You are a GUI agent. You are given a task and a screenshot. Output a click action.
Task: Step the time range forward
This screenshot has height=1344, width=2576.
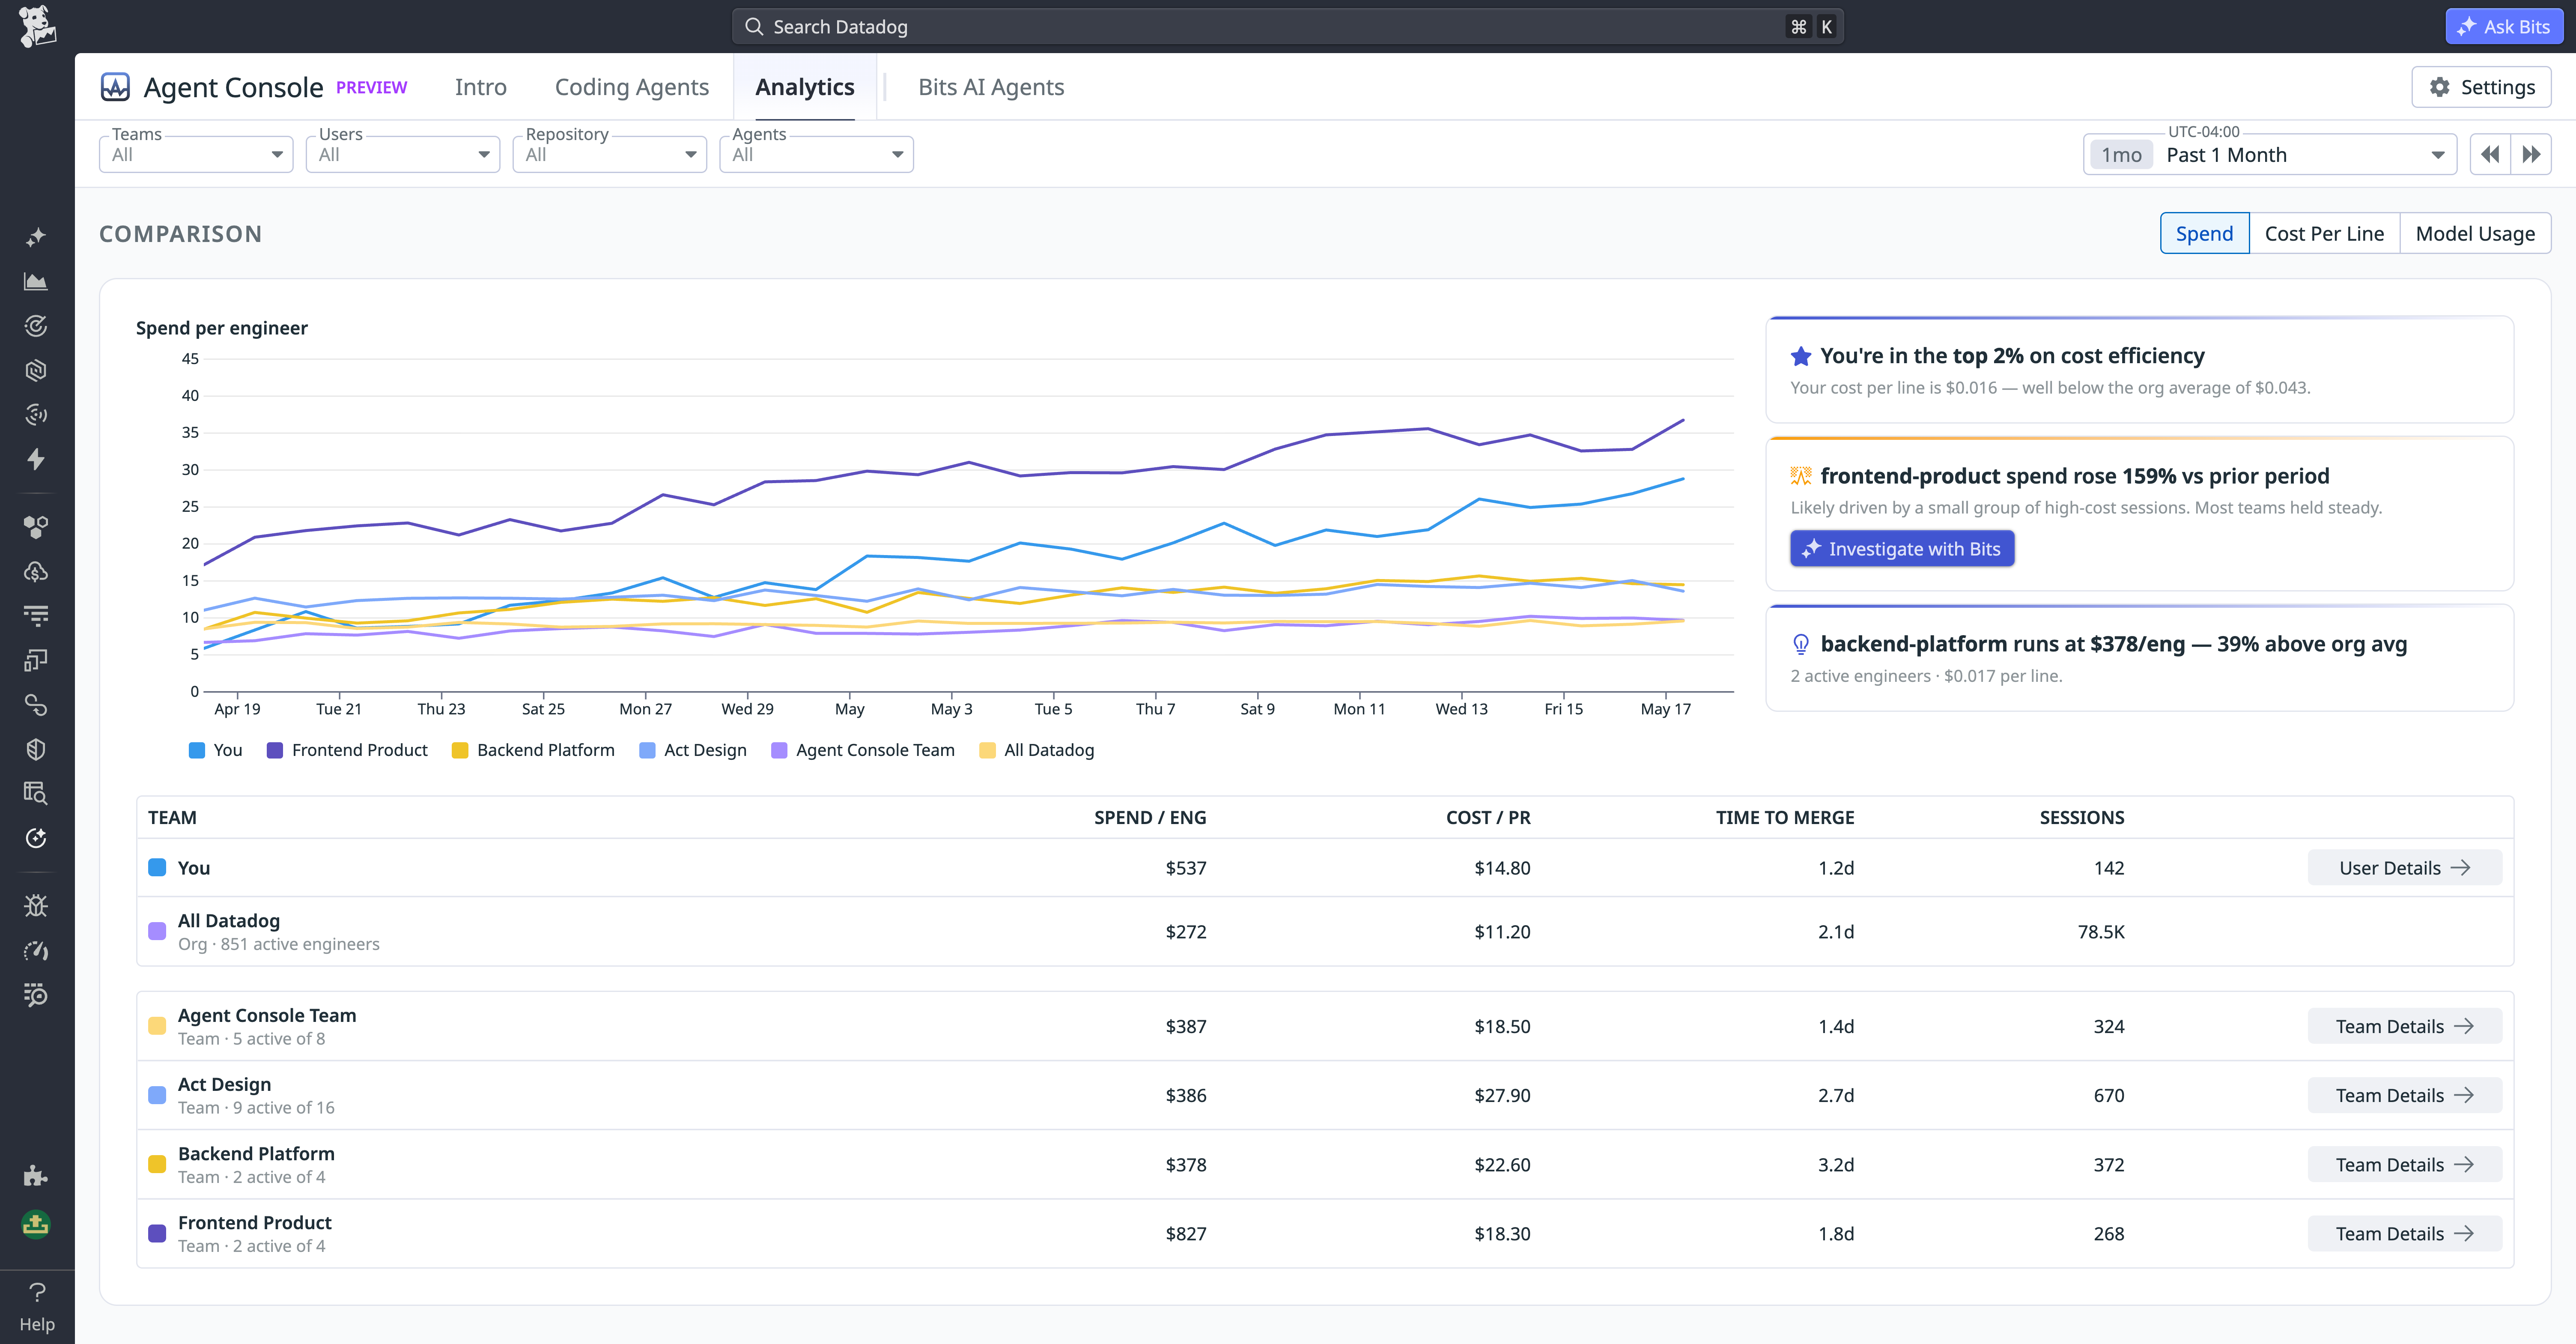(x=2531, y=154)
